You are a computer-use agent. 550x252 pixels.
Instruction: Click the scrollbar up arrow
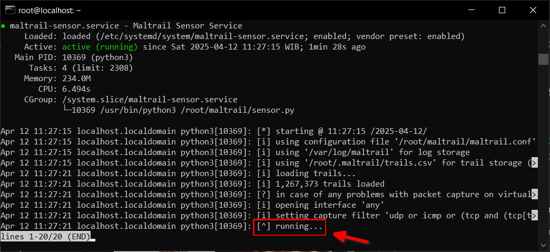point(543,25)
